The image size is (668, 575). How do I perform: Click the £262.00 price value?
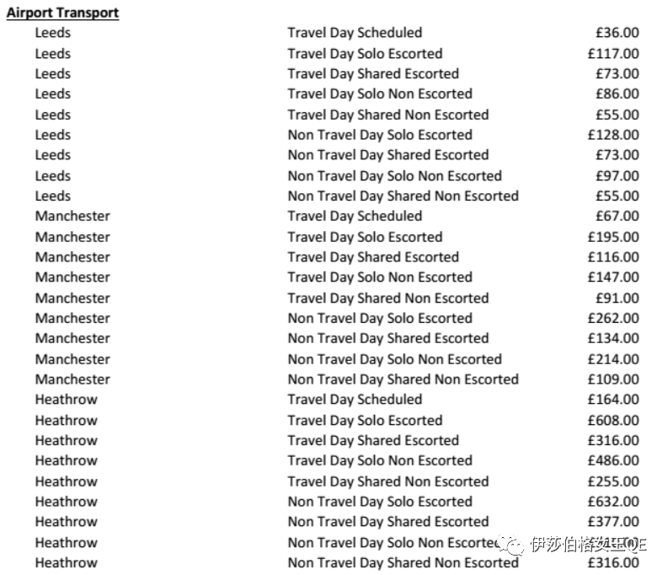coord(613,318)
